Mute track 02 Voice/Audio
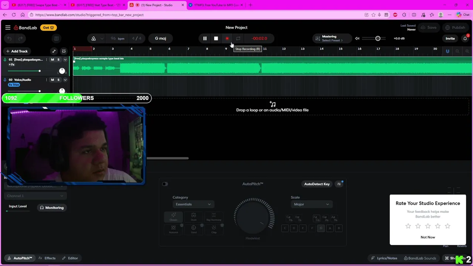This screenshot has height=266, width=473. click(52, 80)
